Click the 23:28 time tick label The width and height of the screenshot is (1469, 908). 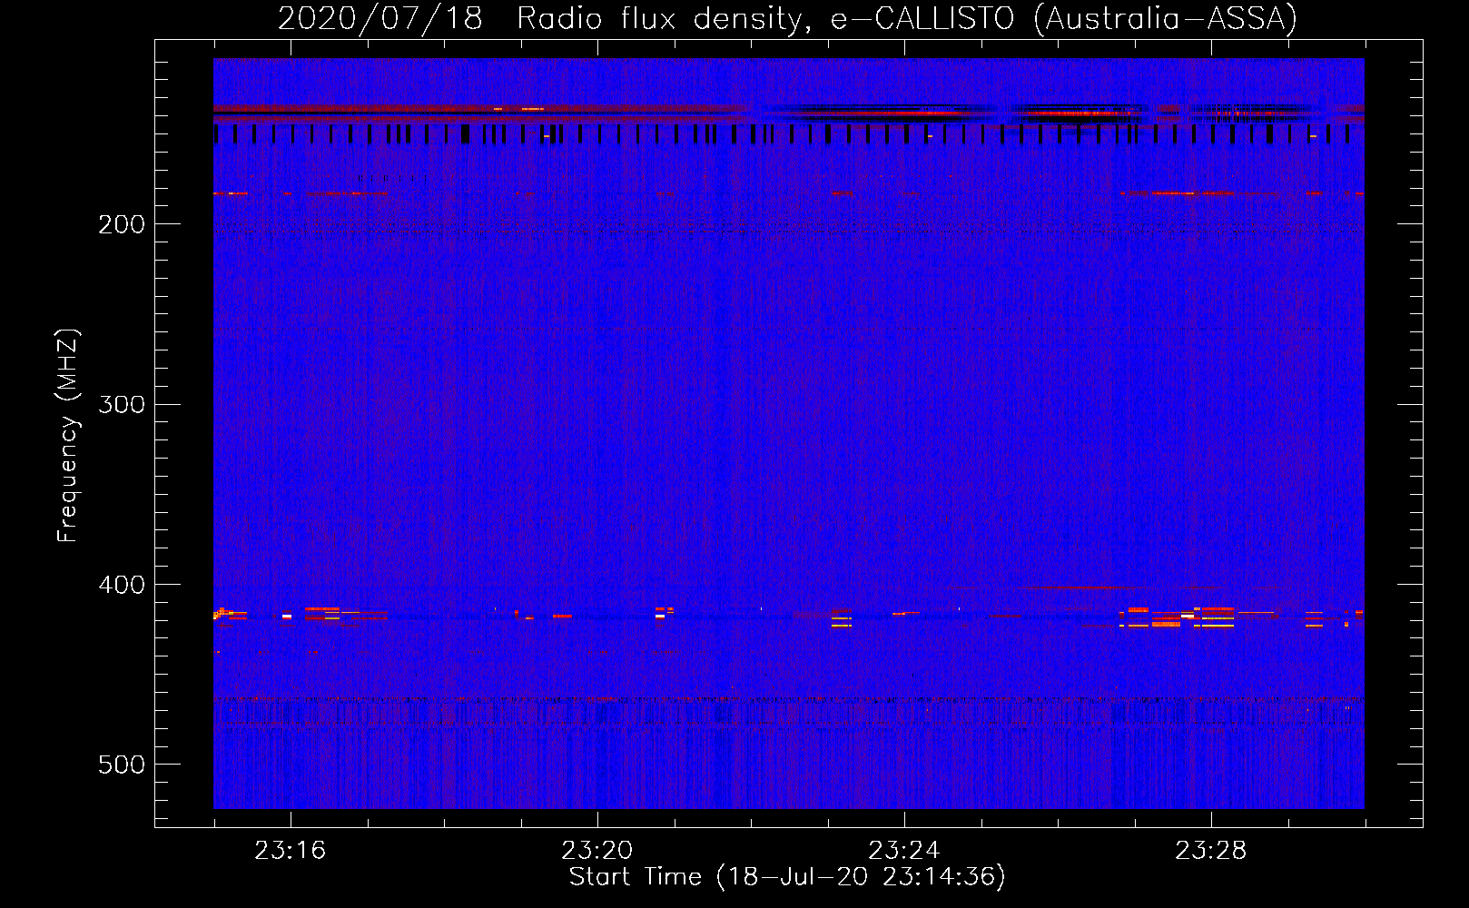tap(1210, 851)
